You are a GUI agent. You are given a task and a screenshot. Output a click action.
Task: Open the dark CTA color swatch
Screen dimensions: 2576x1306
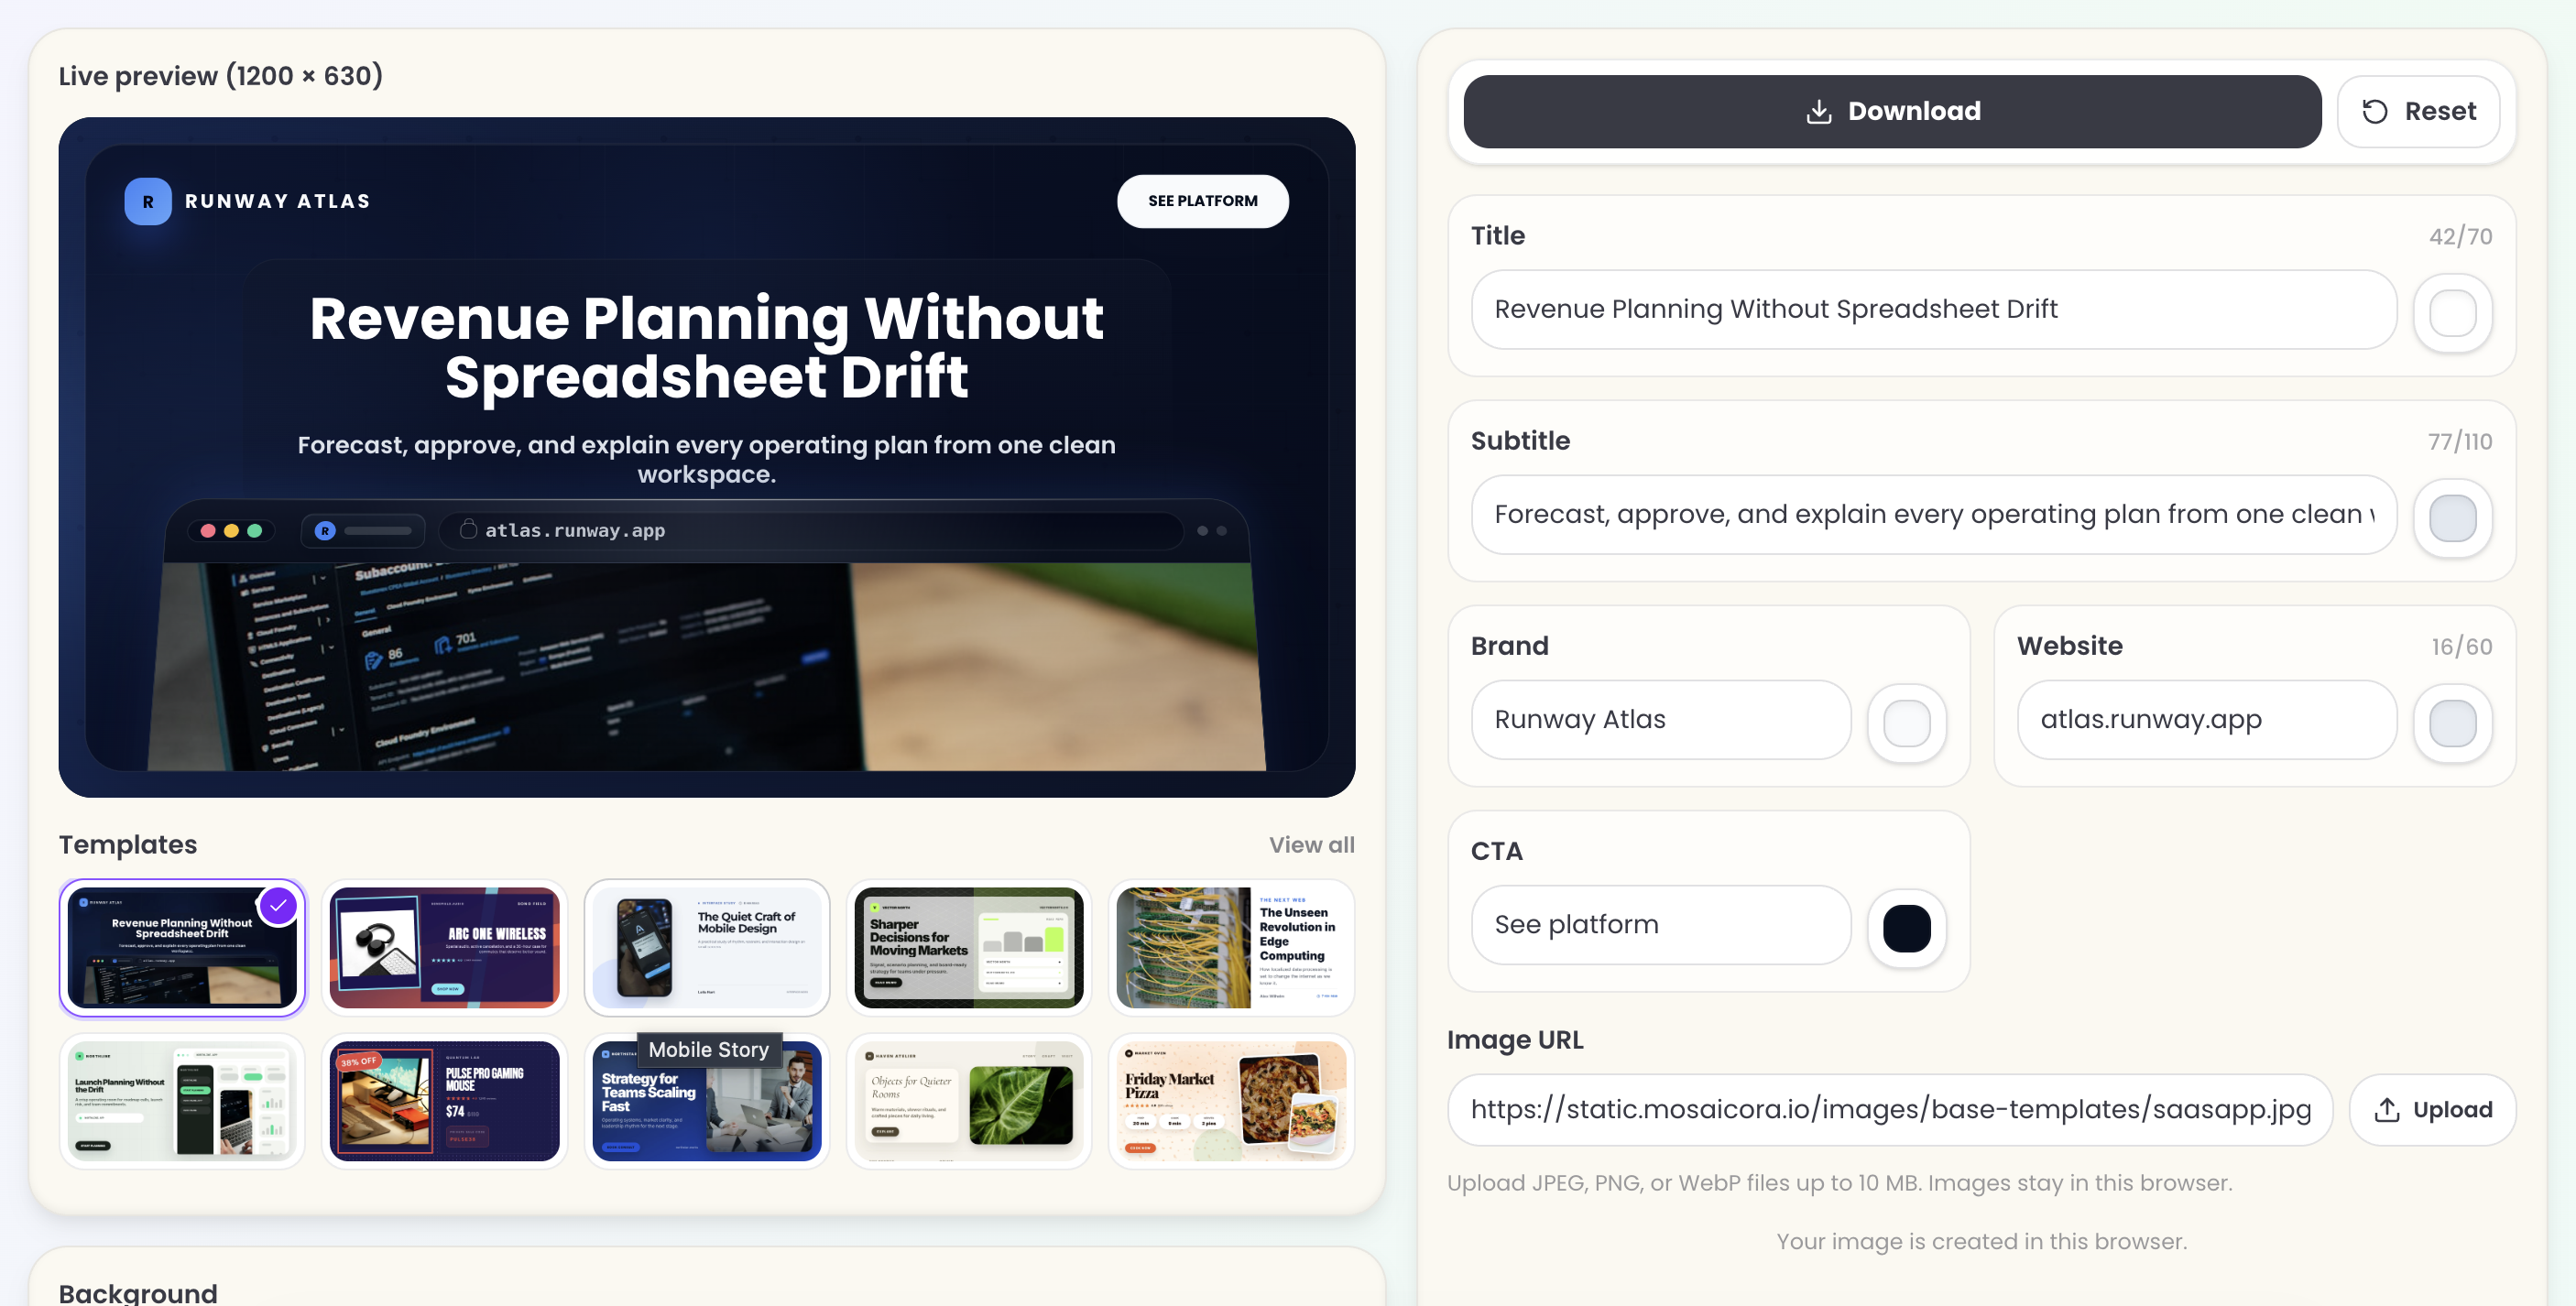click(1906, 928)
